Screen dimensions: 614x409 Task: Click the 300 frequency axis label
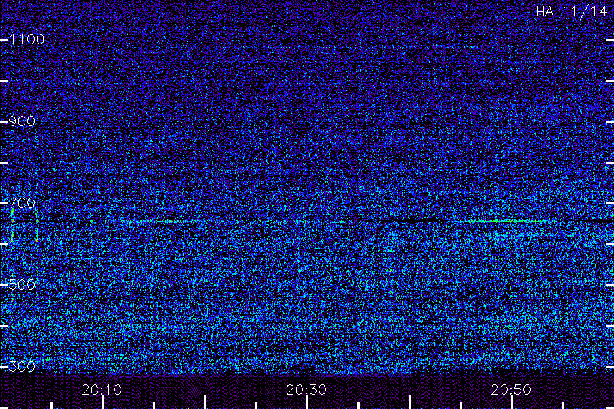[x=22, y=366]
